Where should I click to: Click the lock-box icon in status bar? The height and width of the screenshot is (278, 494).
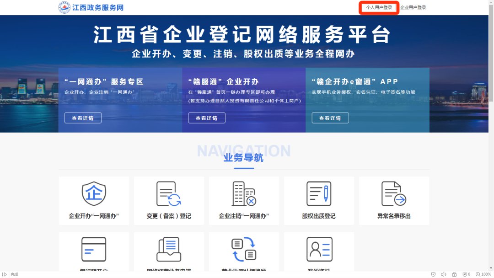click(x=454, y=274)
